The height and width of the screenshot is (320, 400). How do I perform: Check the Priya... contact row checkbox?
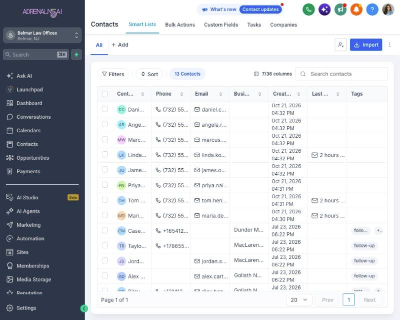pos(105,184)
